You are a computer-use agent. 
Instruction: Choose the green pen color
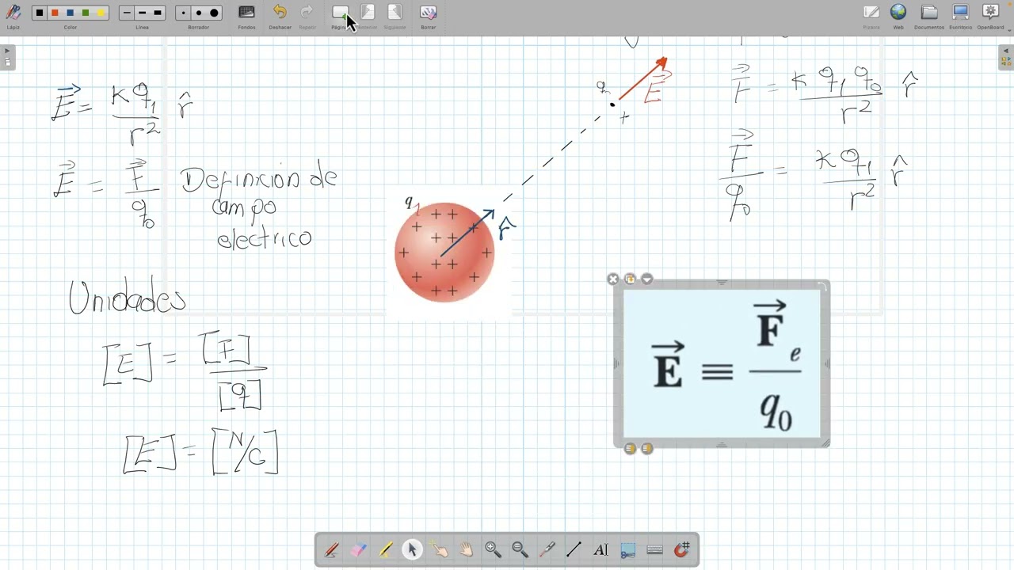tap(86, 13)
